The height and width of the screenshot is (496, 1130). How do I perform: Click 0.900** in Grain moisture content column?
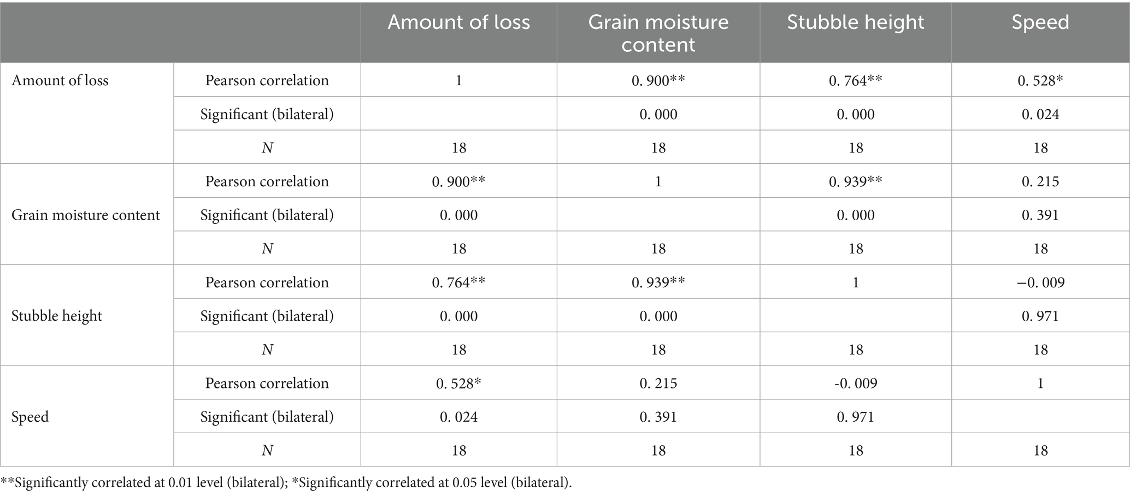coord(658,81)
